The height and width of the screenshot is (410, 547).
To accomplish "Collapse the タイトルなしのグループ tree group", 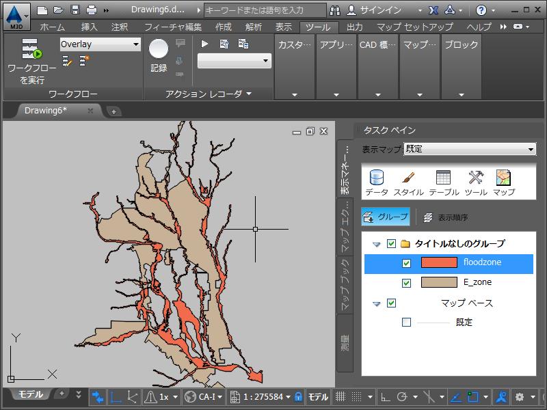I will [x=377, y=244].
